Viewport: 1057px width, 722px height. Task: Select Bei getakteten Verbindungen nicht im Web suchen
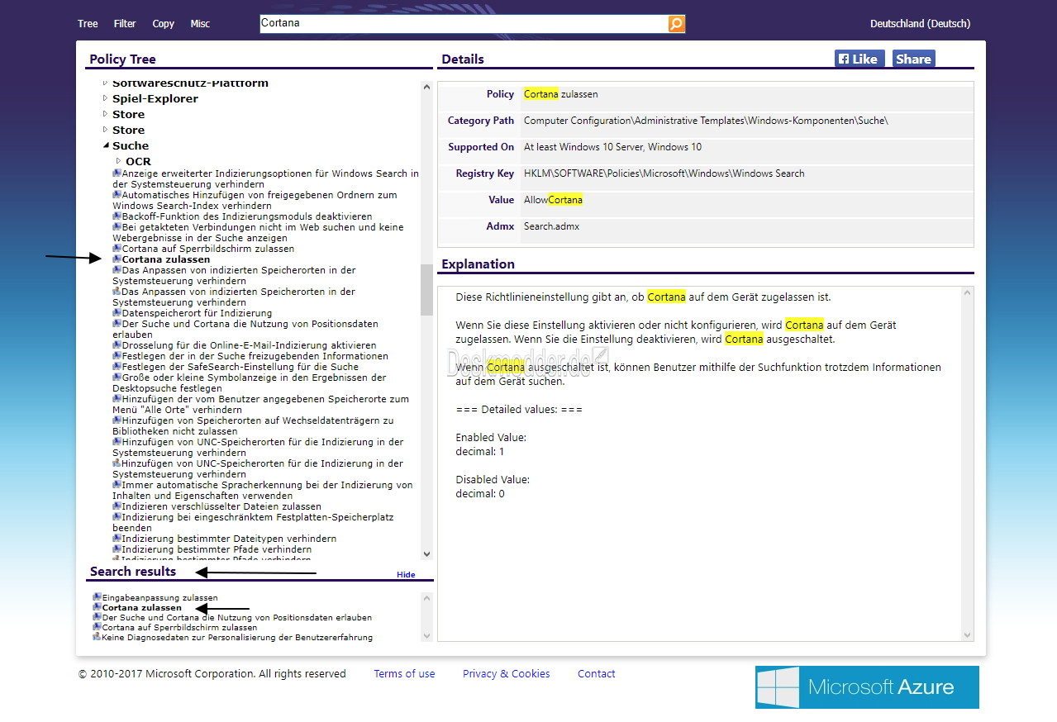pyautogui.click(x=258, y=232)
